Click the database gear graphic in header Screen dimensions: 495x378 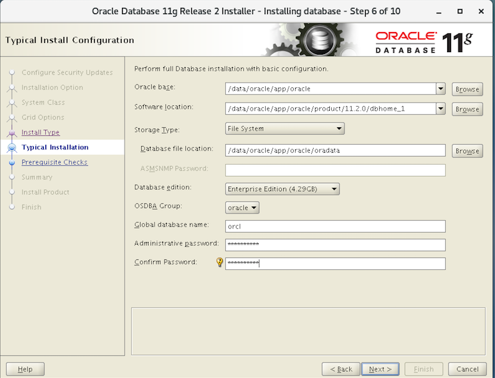pyautogui.click(x=319, y=40)
